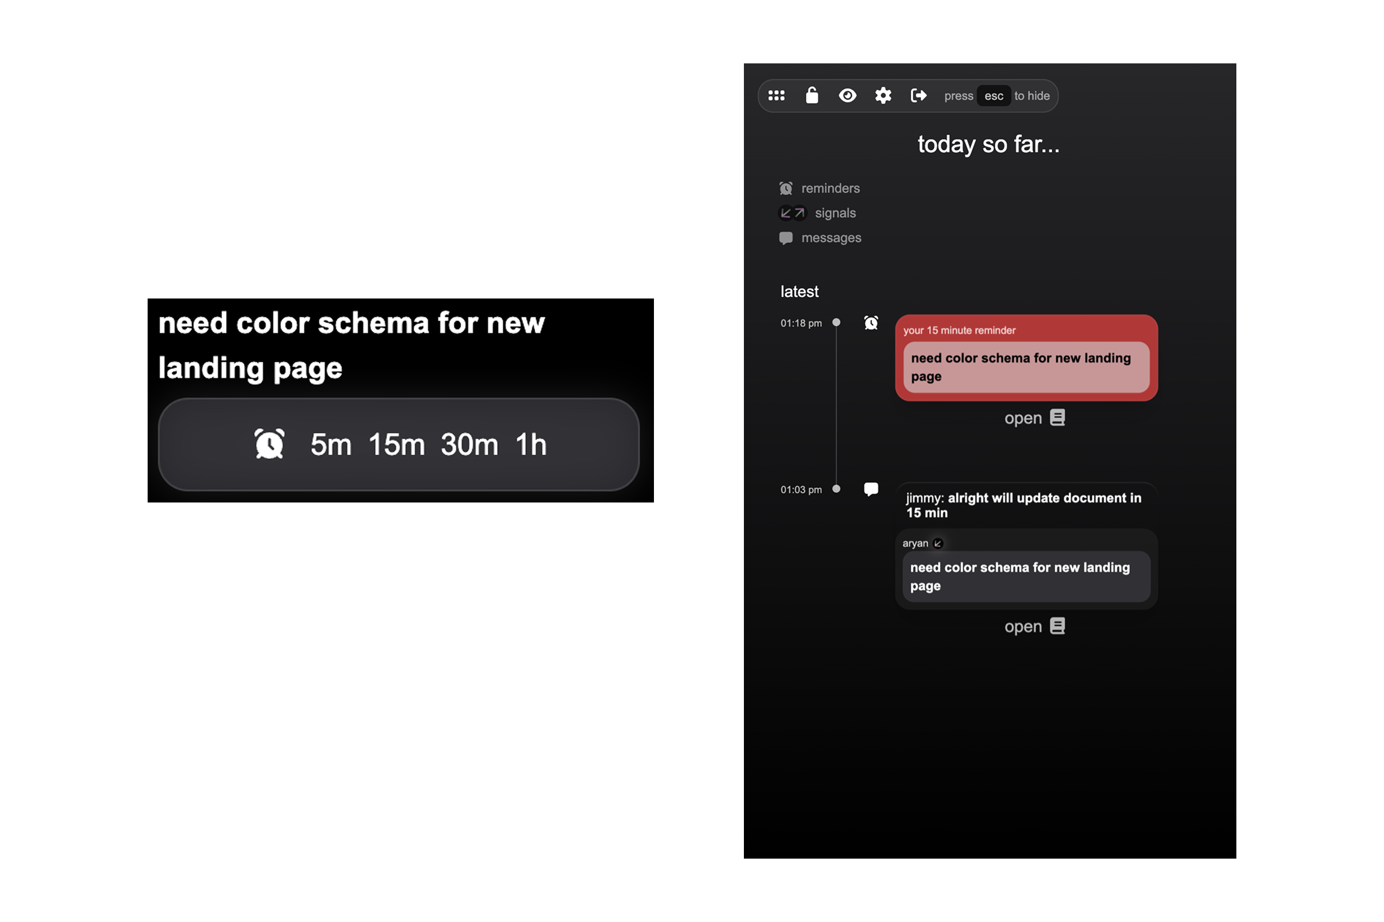The height and width of the screenshot is (922, 1384).
Task: Click the document icon next to the first open label
Action: tap(1057, 417)
